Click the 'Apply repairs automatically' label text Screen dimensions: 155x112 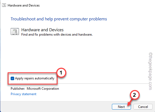pyautogui.click(x=35, y=78)
